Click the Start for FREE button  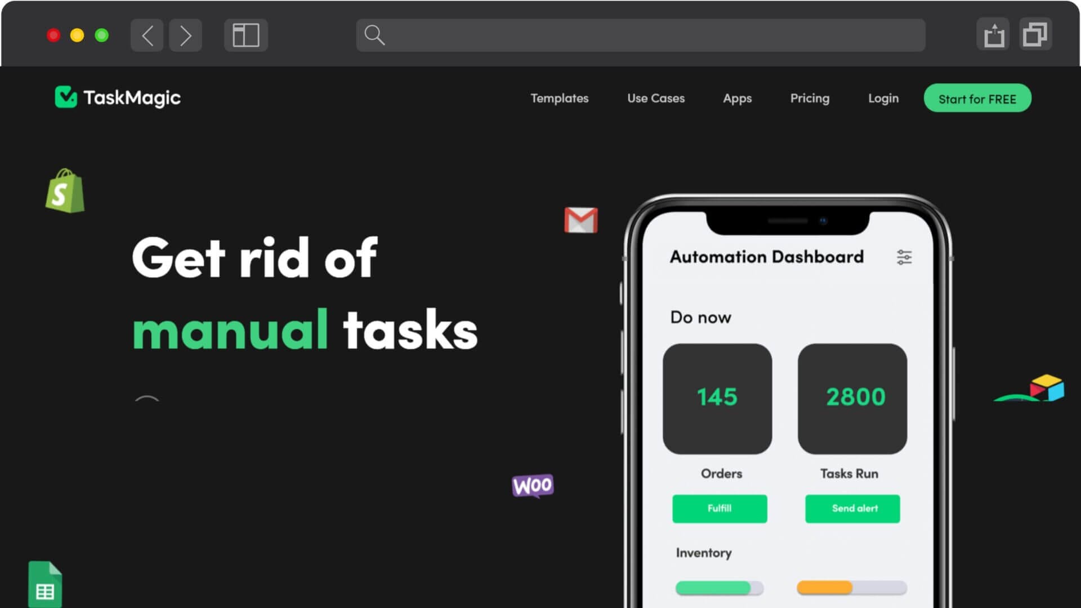977,98
